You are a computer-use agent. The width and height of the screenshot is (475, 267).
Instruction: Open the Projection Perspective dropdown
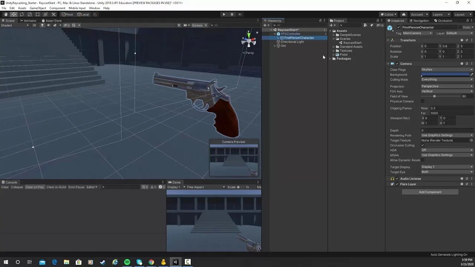(447, 86)
